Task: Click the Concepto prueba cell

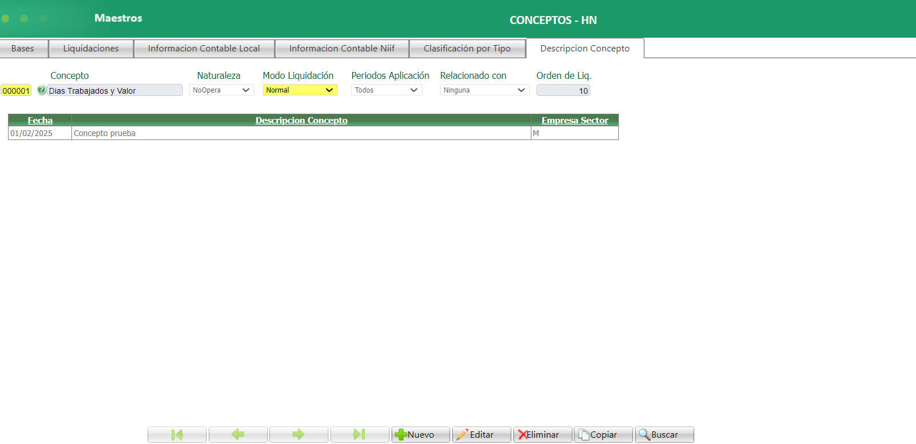Action: tap(301, 133)
